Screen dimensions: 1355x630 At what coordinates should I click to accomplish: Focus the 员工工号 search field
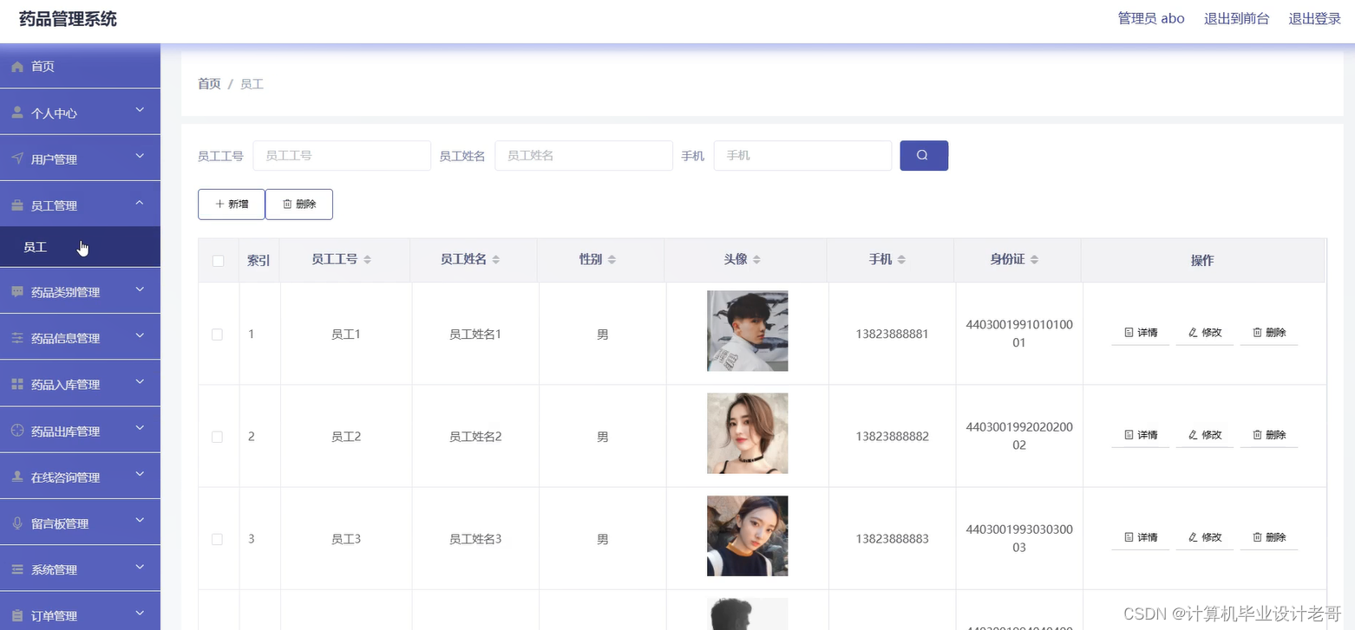342,156
